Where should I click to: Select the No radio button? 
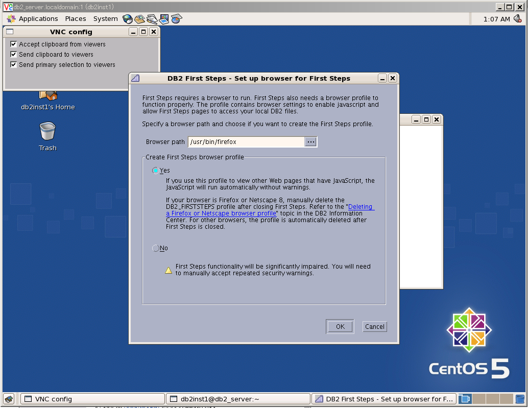click(x=155, y=248)
